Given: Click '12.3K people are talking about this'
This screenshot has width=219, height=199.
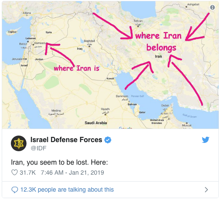Looking at the screenshot, I should click(x=67, y=189).
